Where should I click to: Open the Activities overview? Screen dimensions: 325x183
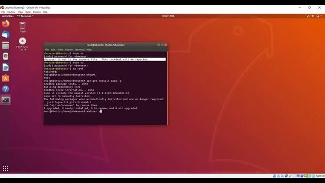click(x=8, y=16)
